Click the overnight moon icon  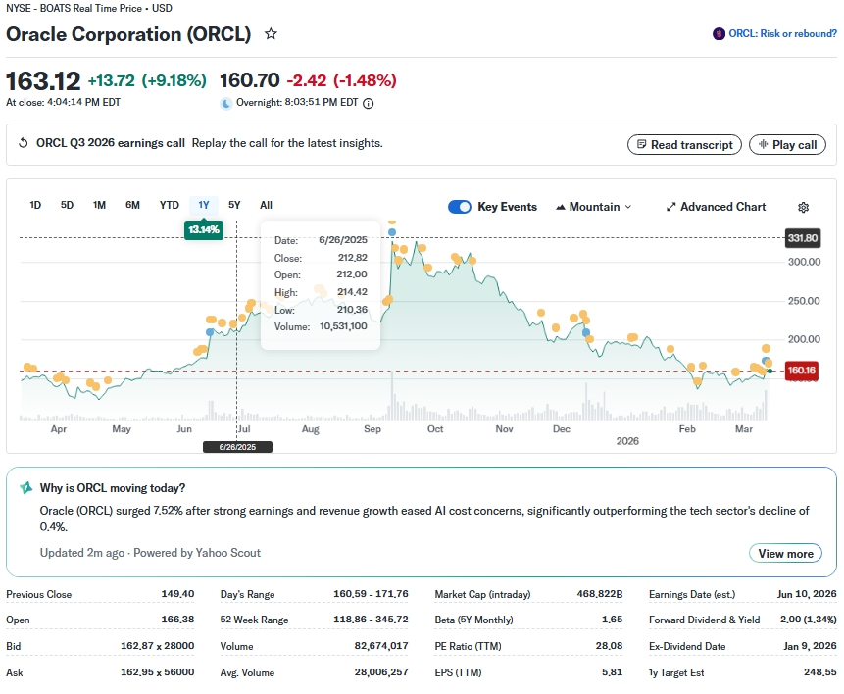(x=226, y=103)
